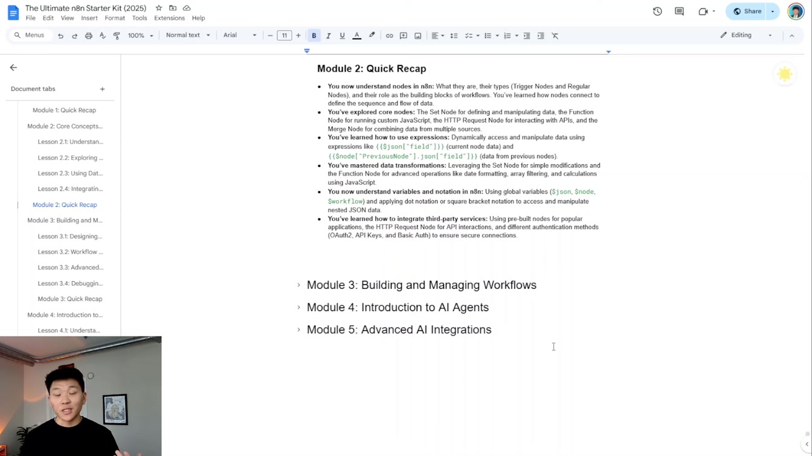This screenshot has width=812, height=456.
Task: Go to Module 3: Quick Recap outline
Action: coord(70,299)
